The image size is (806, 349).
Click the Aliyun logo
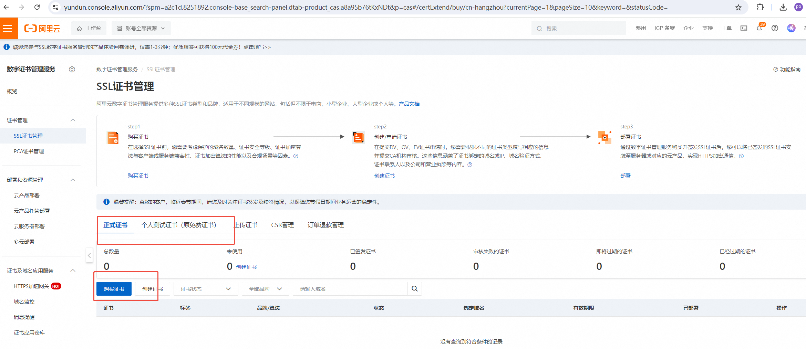click(x=42, y=29)
